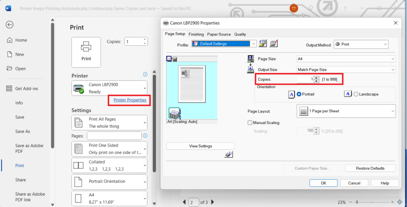The height and width of the screenshot is (207, 407).
Task: Click the Zoom to Page icon
Action: [x=400, y=202]
